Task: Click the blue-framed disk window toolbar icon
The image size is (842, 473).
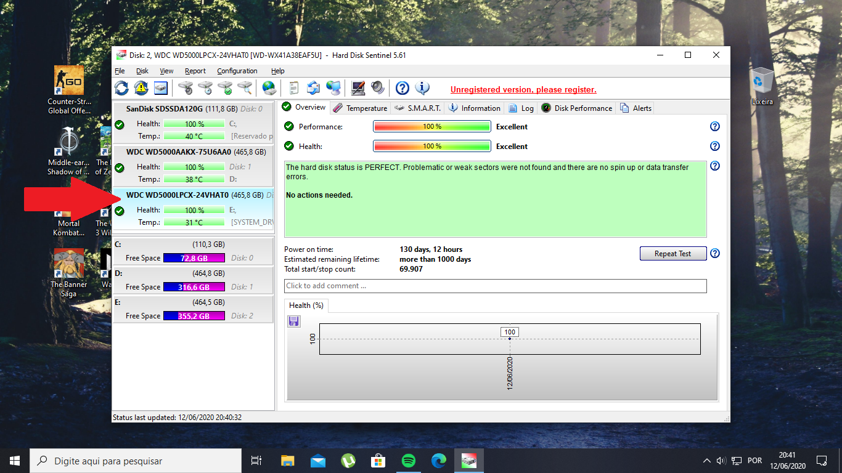Action: pos(161,88)
